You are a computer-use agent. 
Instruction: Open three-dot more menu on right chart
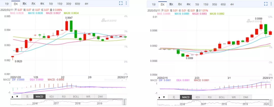pyautogui.click(x=271, y=4)
